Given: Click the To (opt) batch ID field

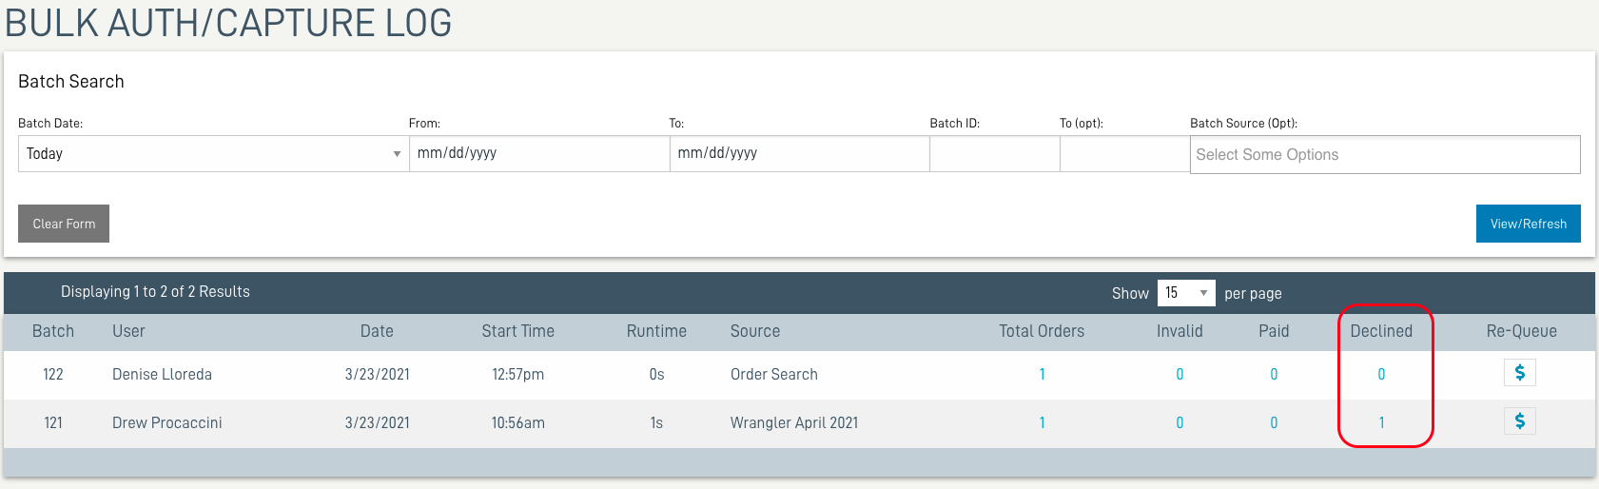Looking at the screenshot, I should (x=1125, y=153).
